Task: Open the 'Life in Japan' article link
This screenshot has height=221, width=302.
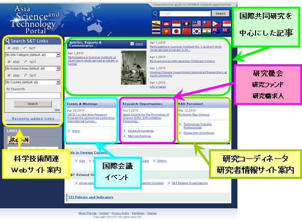Action: [158, 87]
